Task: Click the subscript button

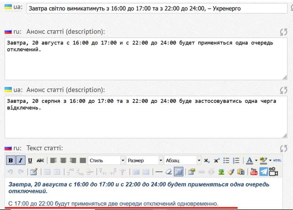Action: point(207,160)
